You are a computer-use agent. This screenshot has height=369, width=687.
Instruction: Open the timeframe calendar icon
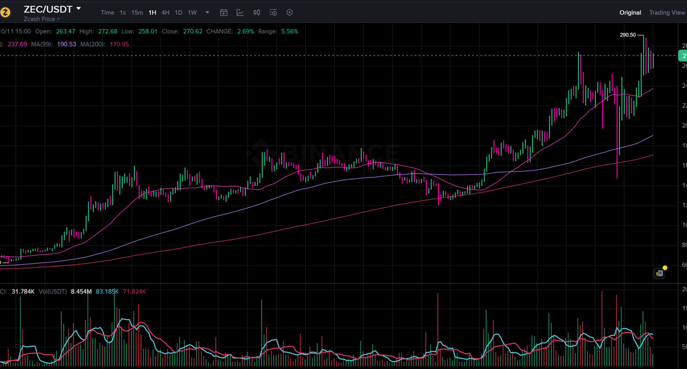point(223,12)
